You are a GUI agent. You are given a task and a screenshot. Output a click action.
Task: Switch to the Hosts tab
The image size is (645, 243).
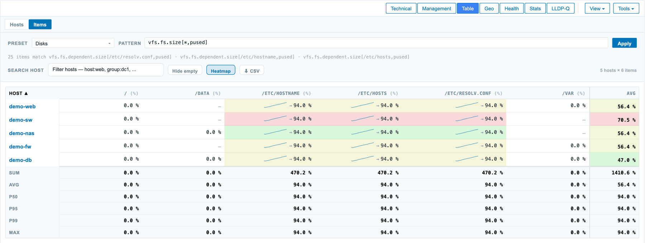[x=16, y=24]
